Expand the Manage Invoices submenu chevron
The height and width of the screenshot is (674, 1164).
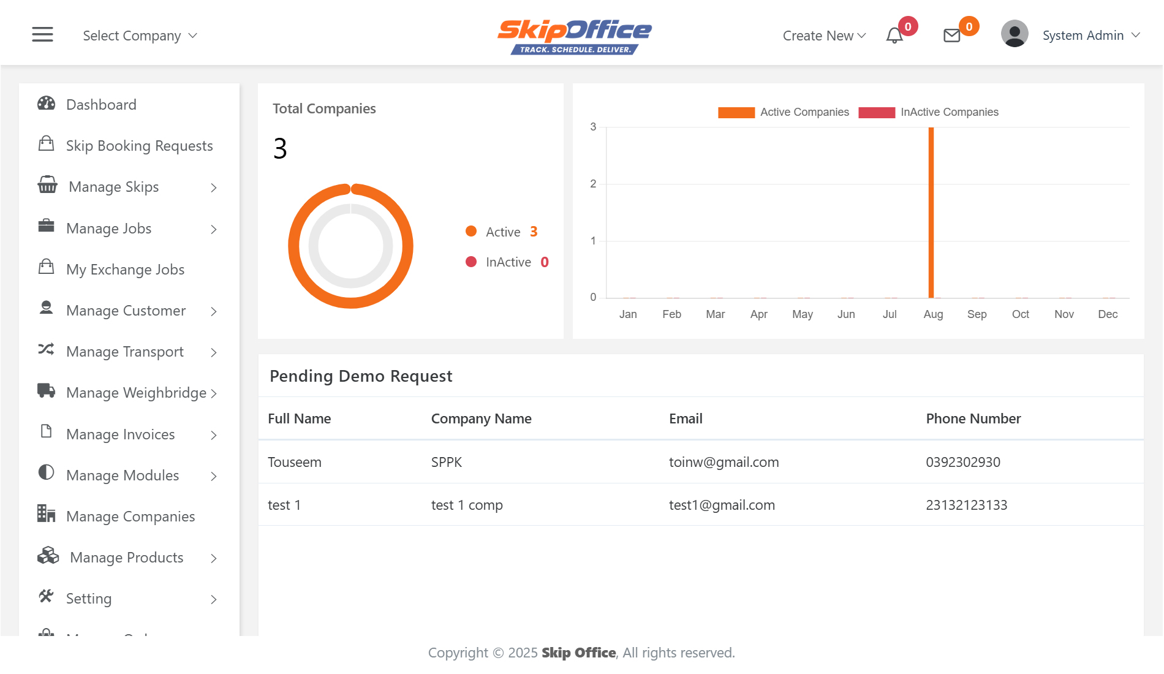click(x=214, y=435)
